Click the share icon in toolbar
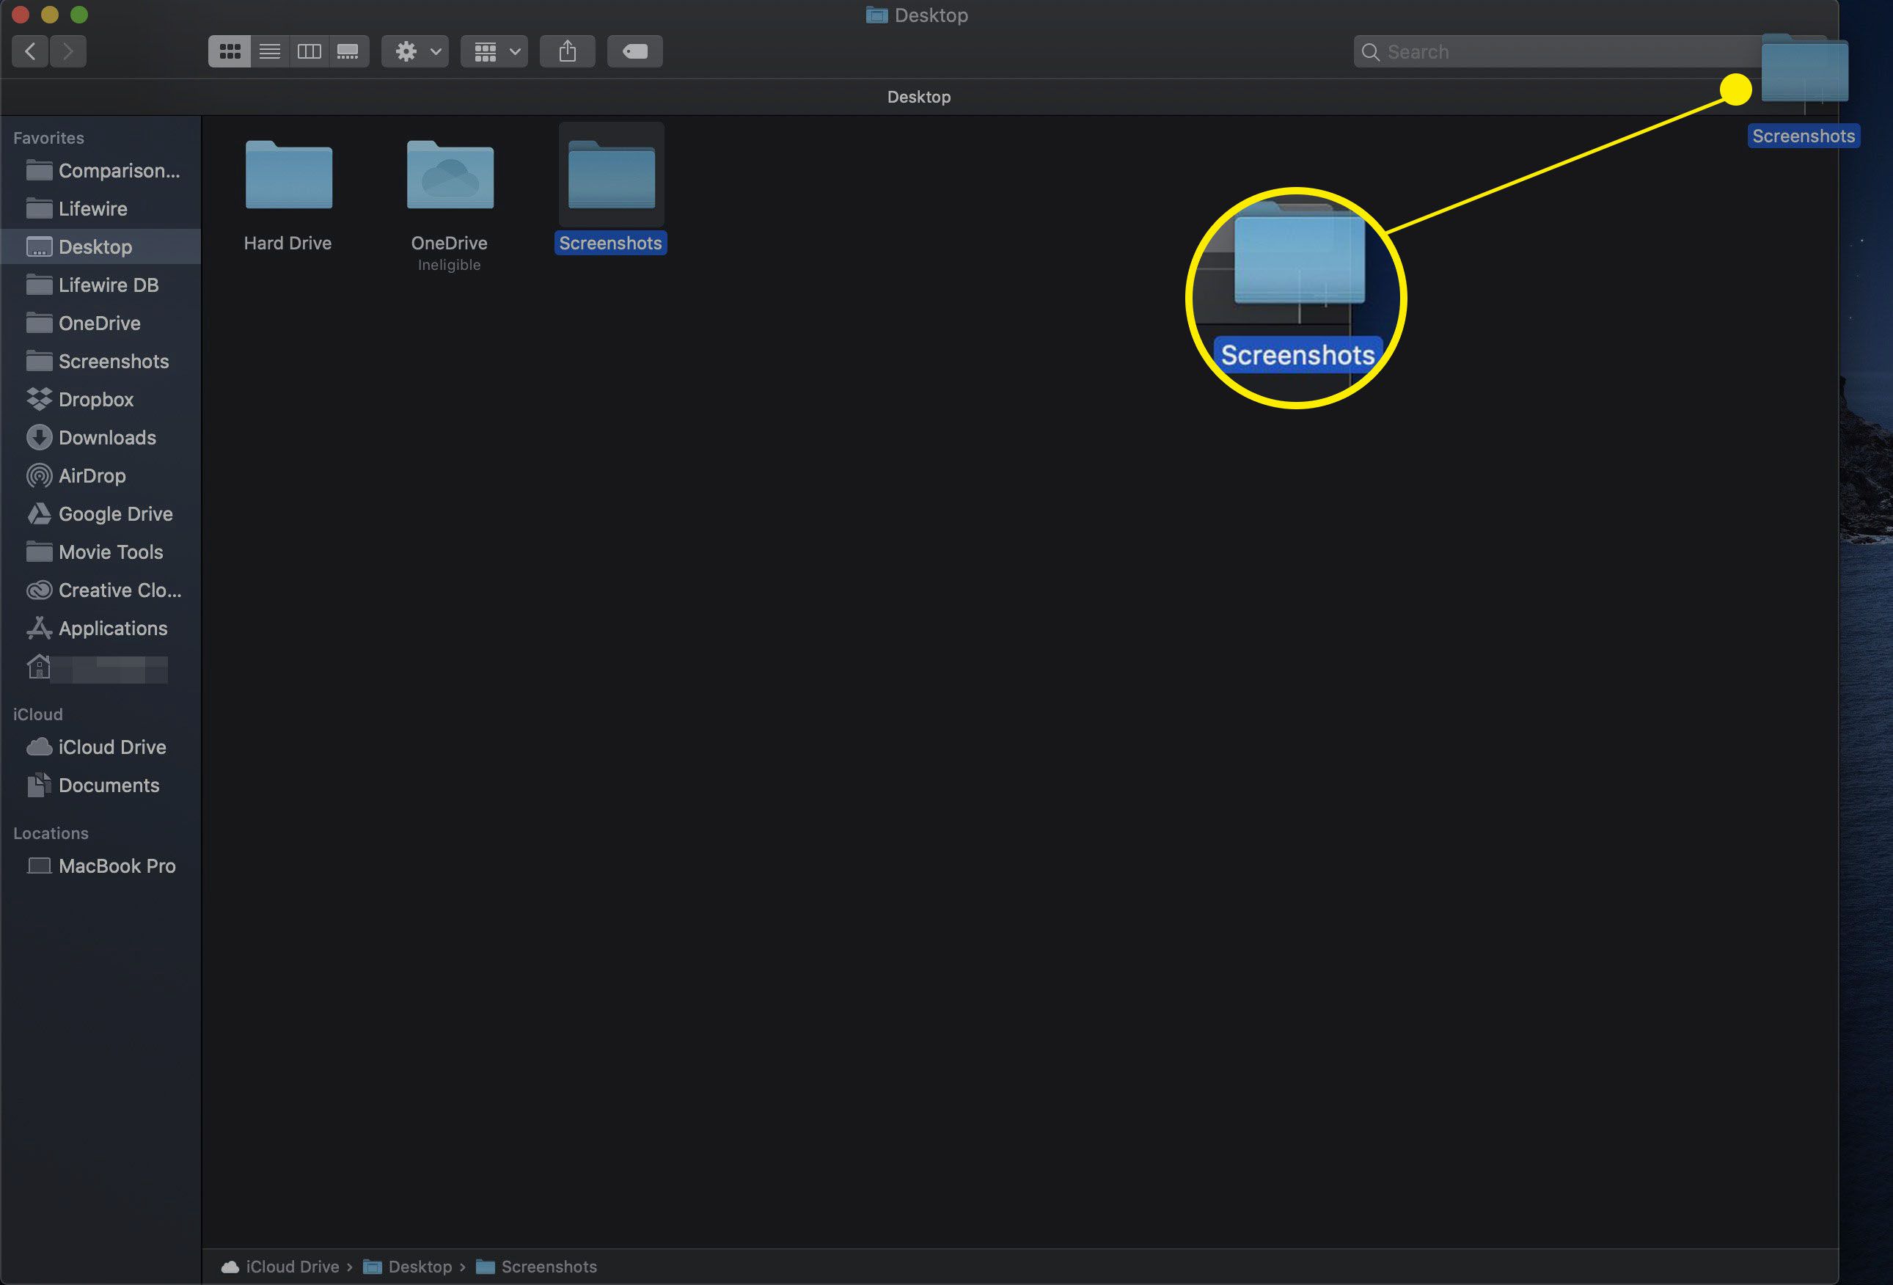The image size is (1893, 1285). coord(569,50)
